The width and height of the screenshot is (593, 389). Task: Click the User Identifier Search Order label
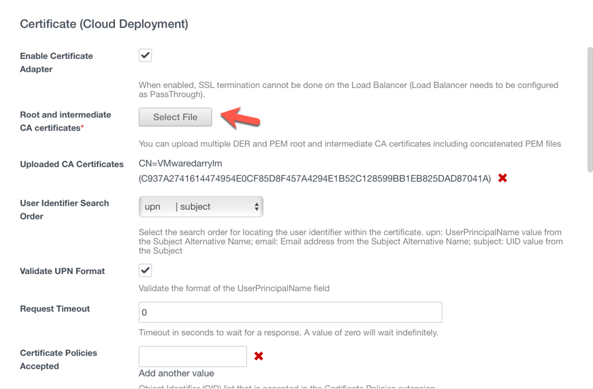(64, 209)
